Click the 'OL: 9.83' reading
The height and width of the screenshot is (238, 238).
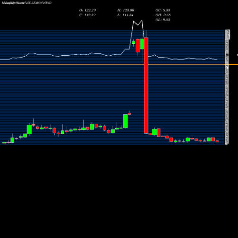click(x=163, y=20)
